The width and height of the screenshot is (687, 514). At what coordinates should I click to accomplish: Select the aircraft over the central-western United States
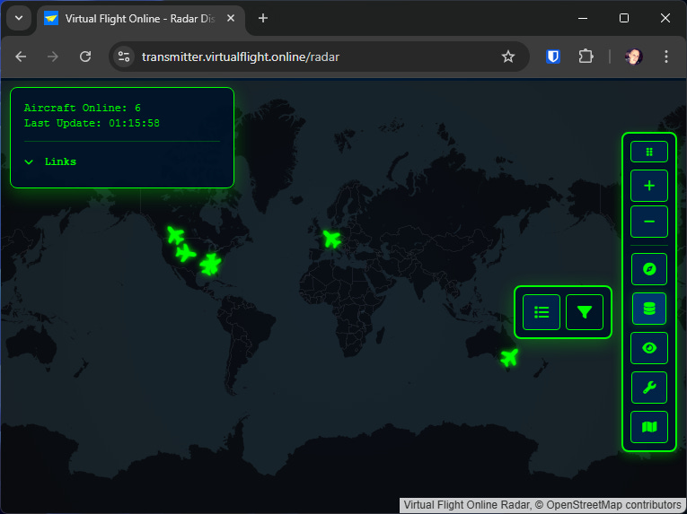point(186,253)
